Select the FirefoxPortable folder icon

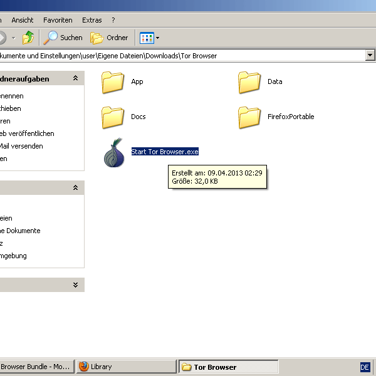(249, 117)
